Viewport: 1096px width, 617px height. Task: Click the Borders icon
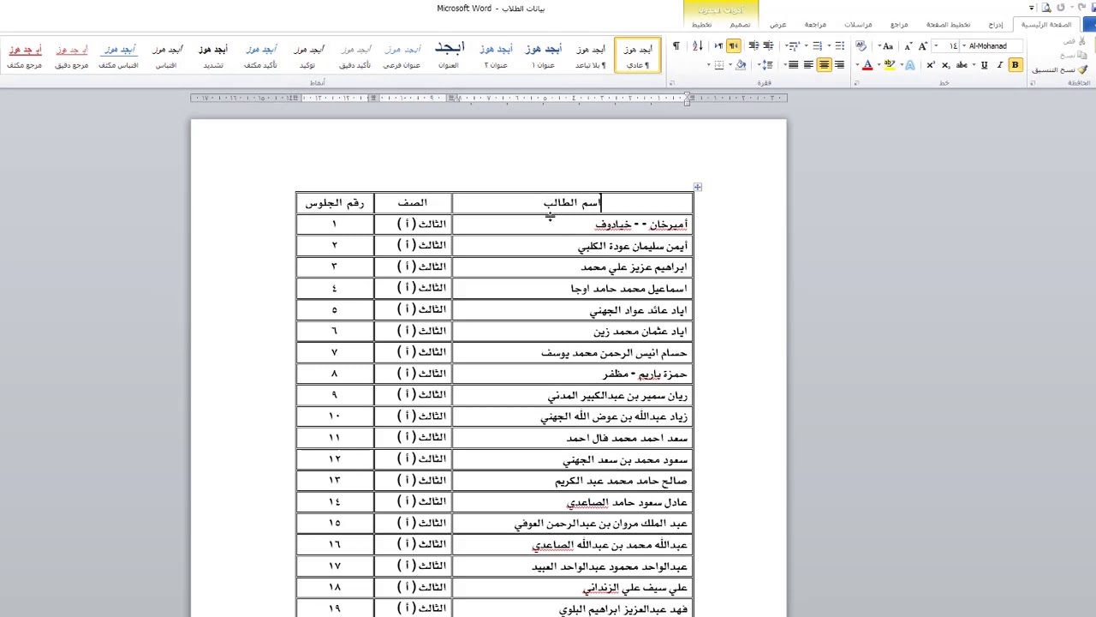pos(718,65)
